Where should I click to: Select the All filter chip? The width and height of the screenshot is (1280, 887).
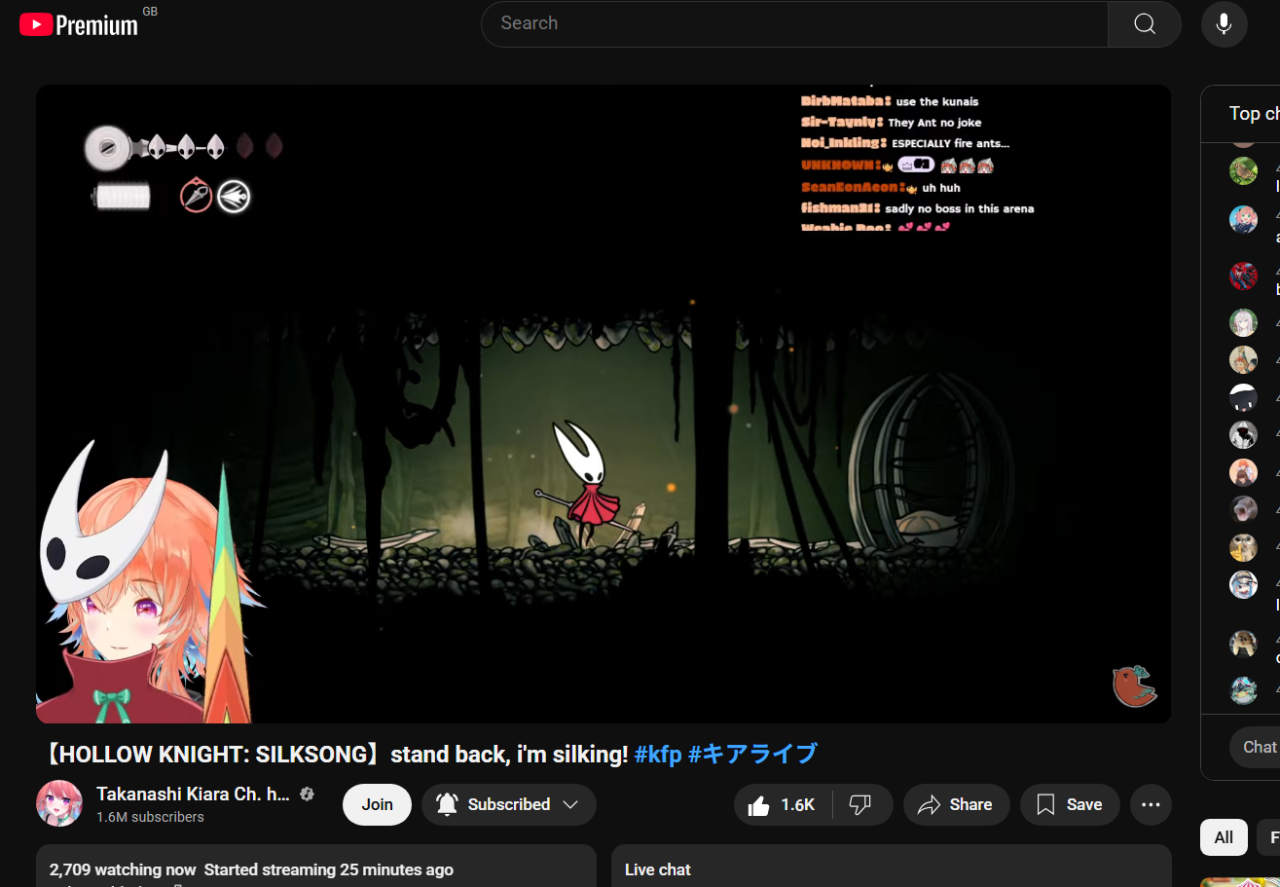(x=1224, y=837)
